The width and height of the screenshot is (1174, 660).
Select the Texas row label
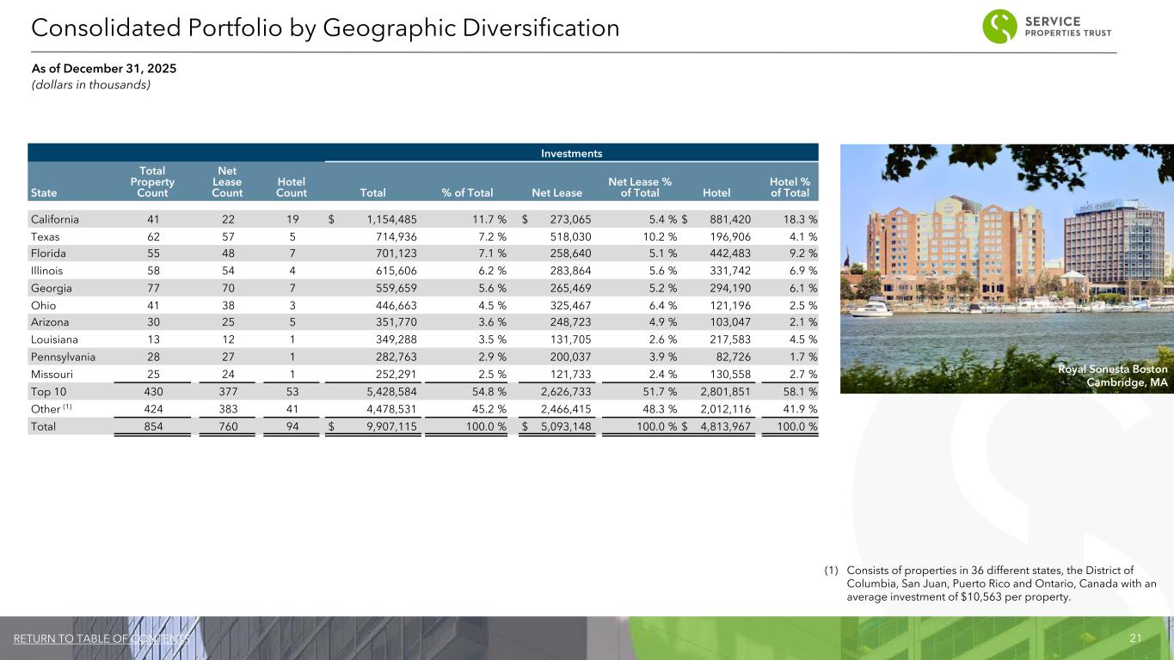45,236
